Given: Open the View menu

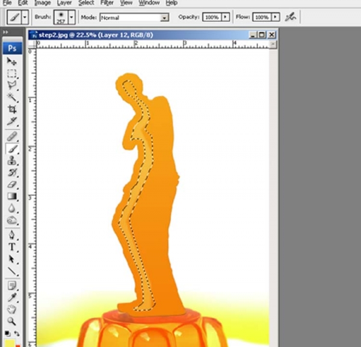Looking at the screenshot, I should tap(126, 3).
